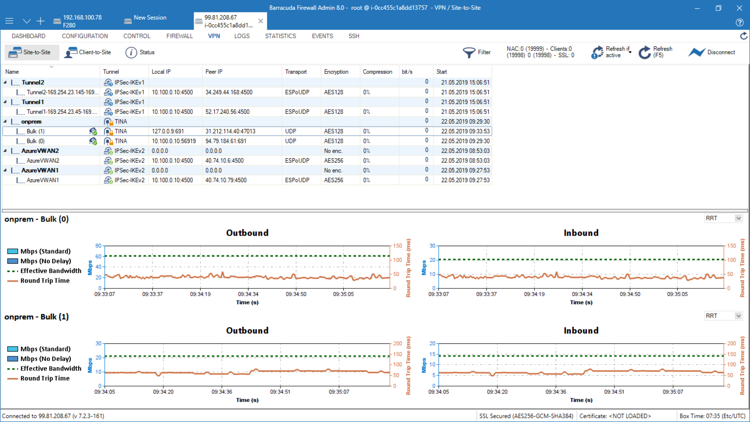The image size is (750, 422).
Task: Click the TINA icon in Bulk (0) row
Action: coord(108,141)
